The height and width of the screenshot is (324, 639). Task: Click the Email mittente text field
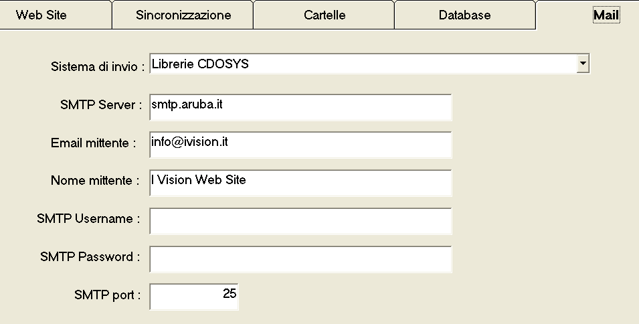coord(301,145)
